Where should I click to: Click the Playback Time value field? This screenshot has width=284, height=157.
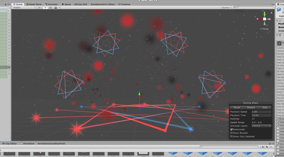click(261, 115)
